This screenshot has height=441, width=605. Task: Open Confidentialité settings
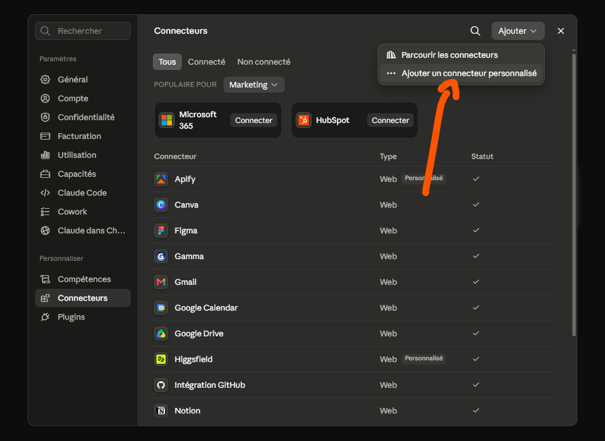point(82,117)
